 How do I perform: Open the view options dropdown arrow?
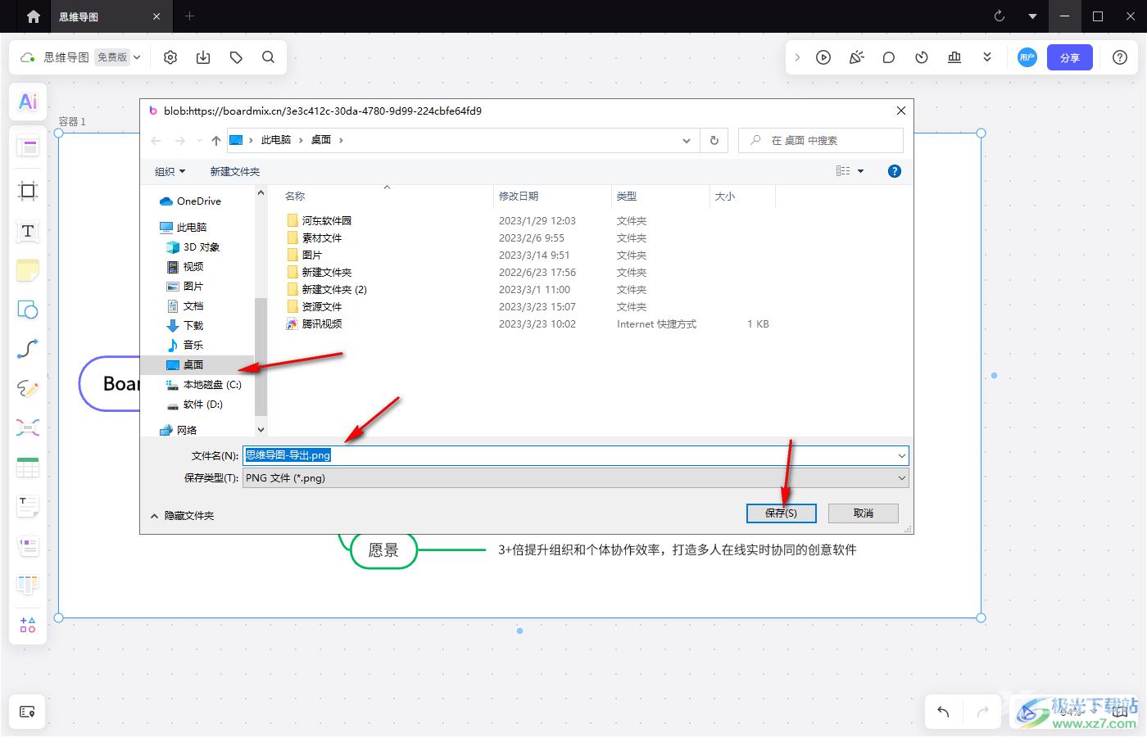point(860,171)
